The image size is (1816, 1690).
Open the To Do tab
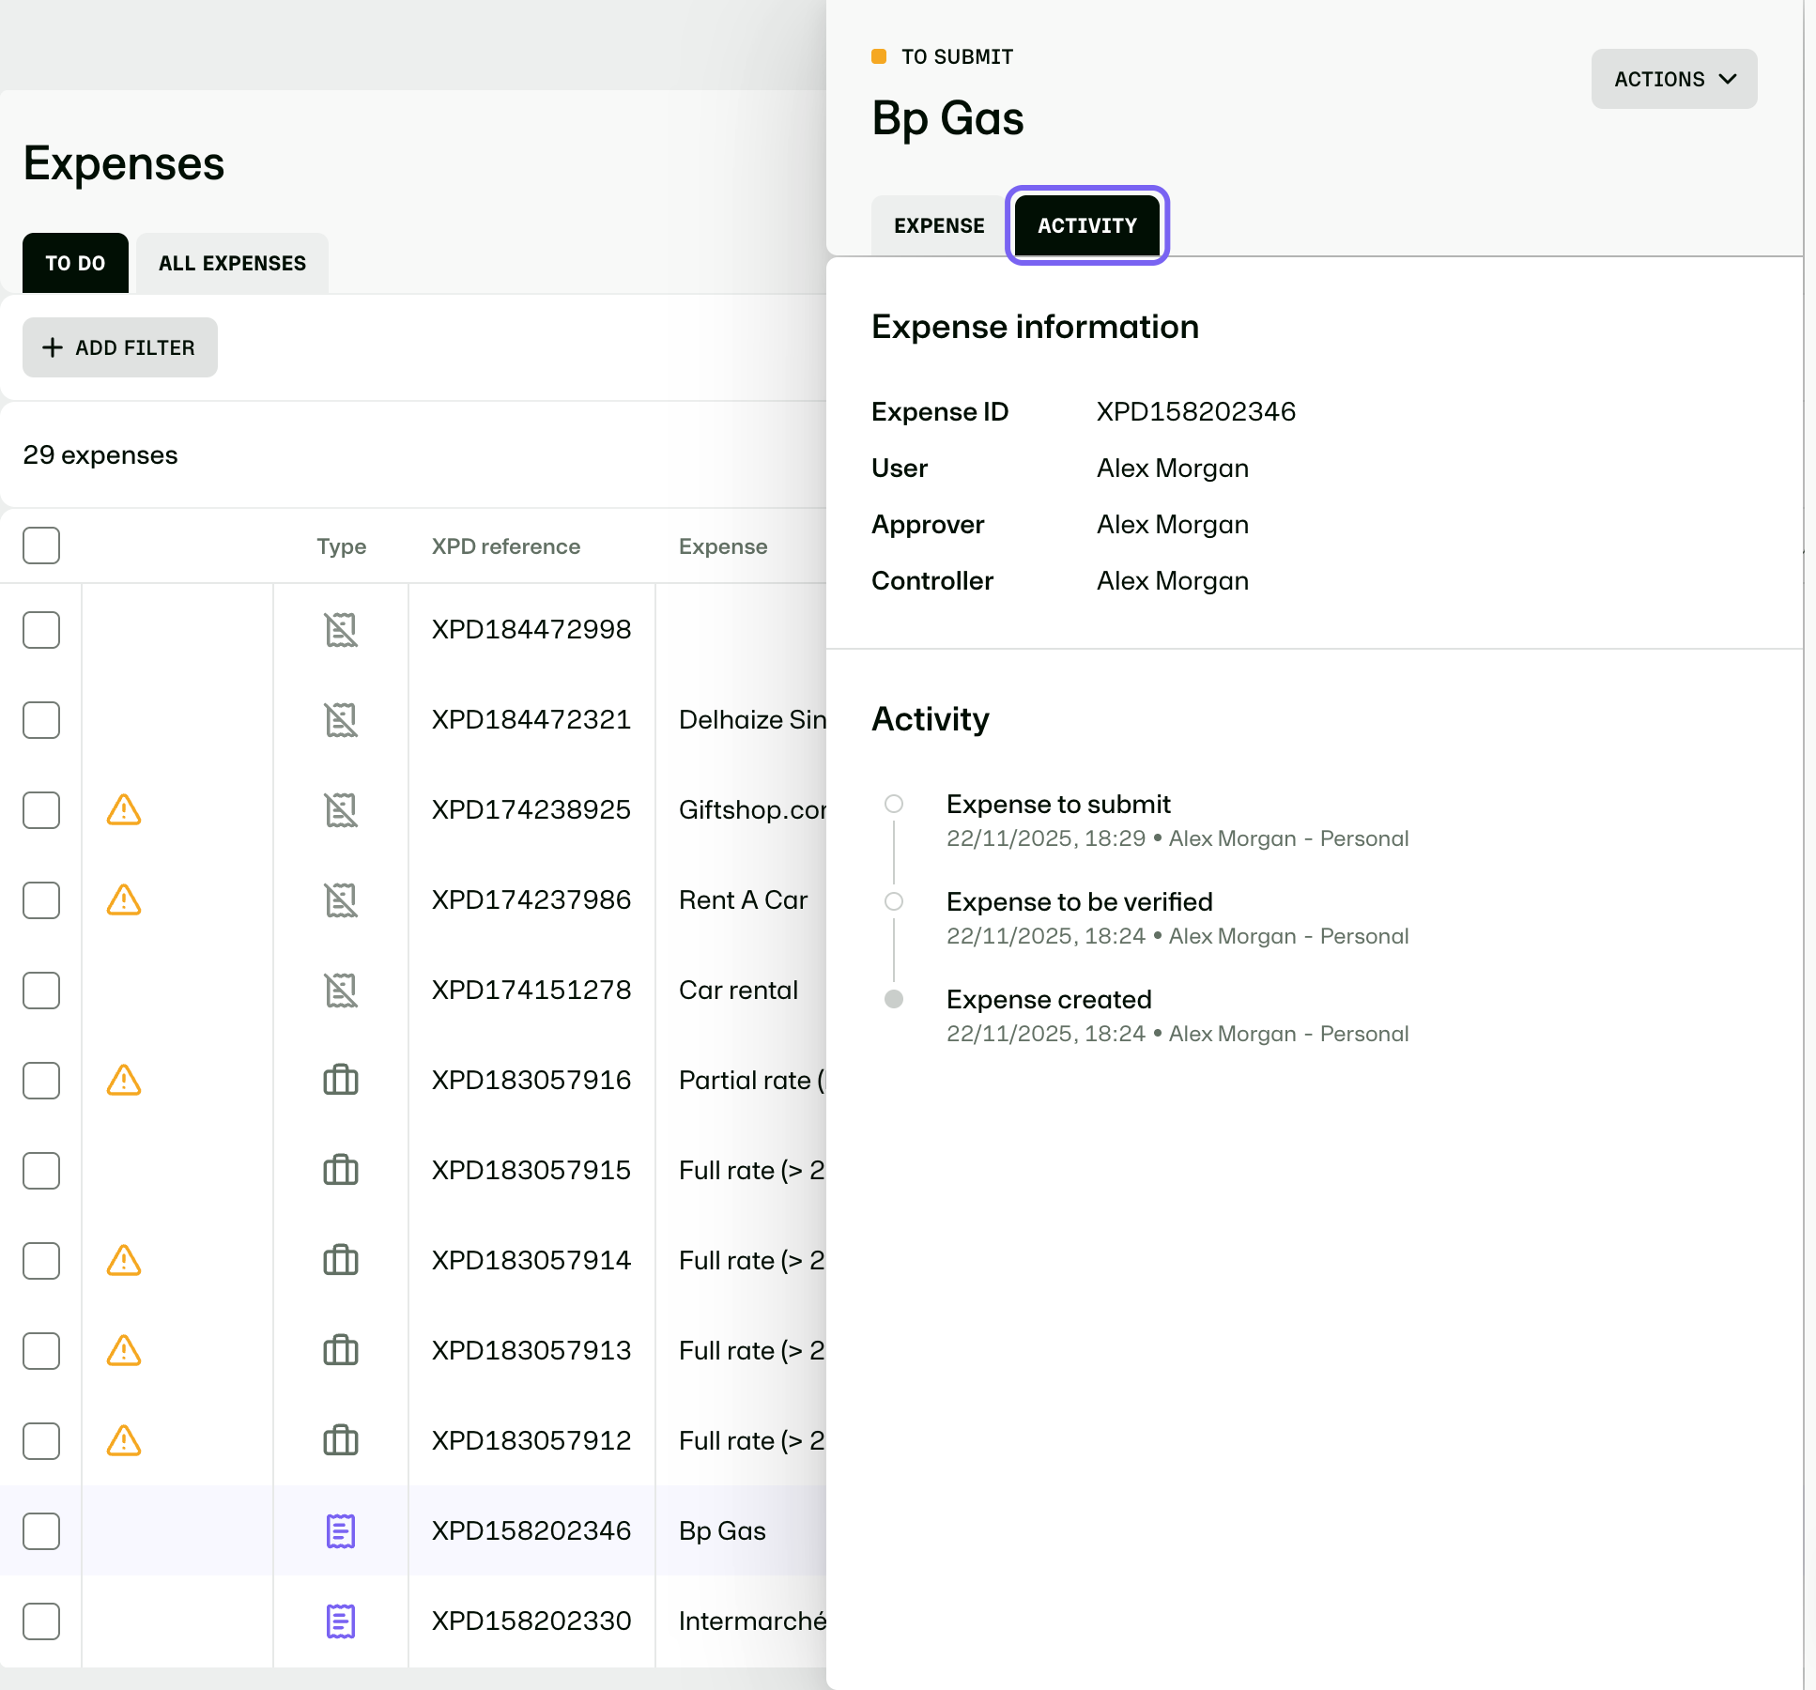75,263
